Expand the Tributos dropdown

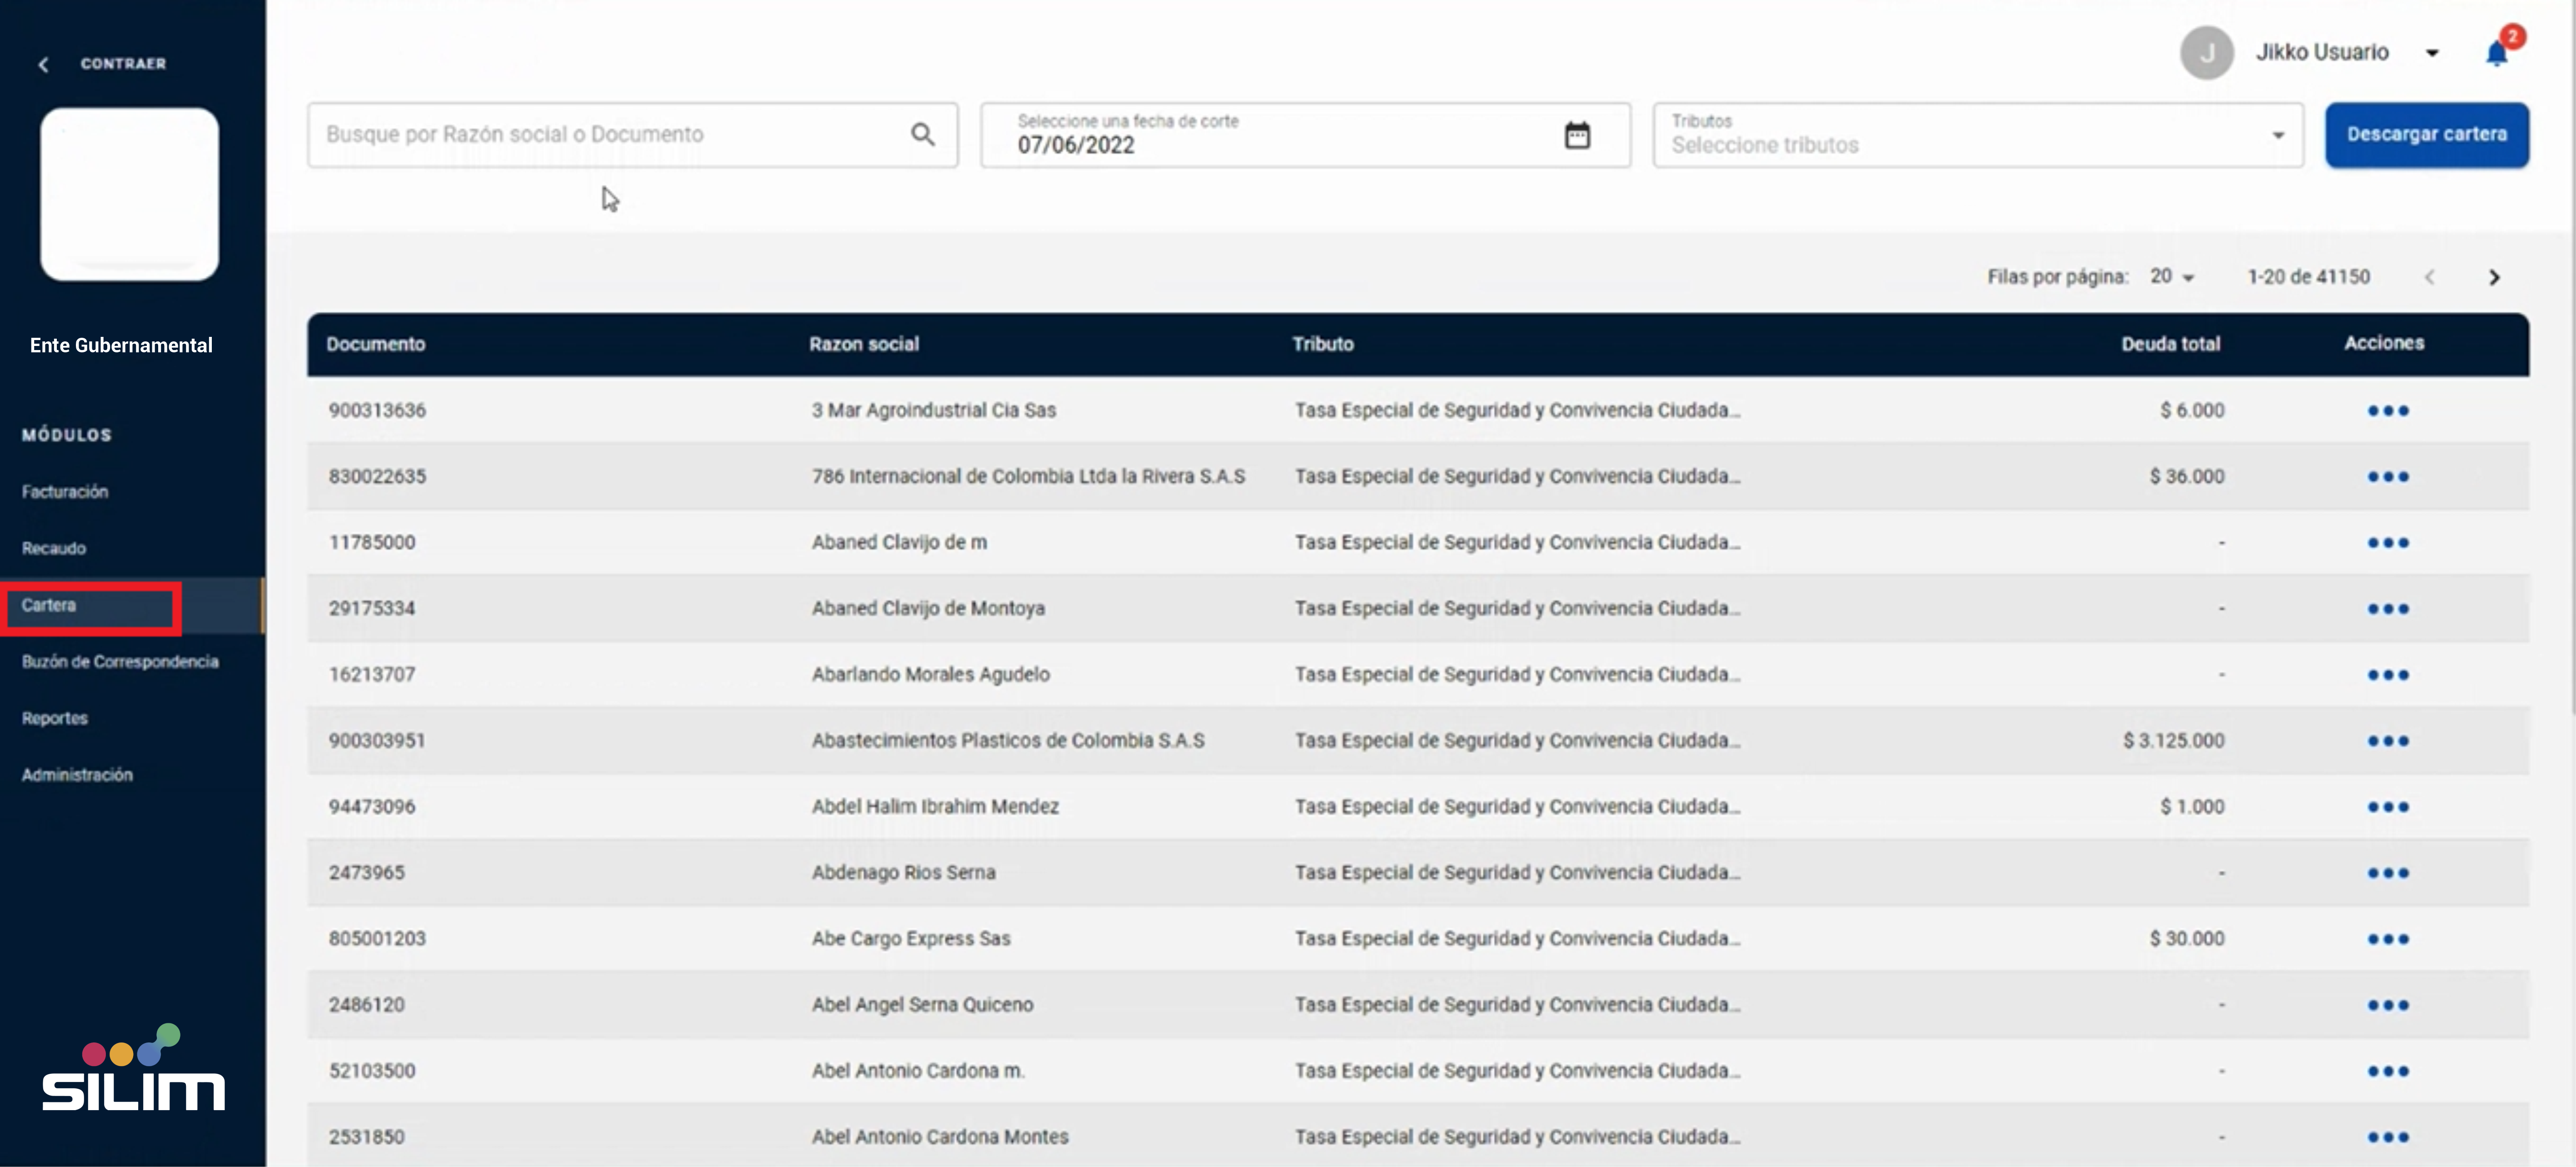pos(2277,135)
